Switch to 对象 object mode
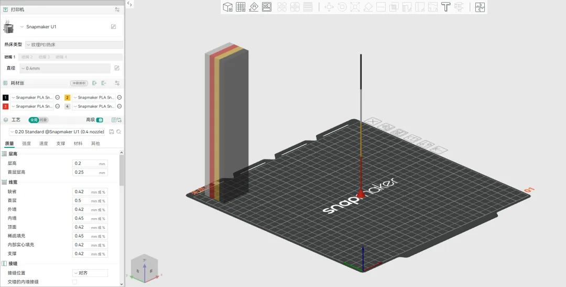 [x=43, y=120]
